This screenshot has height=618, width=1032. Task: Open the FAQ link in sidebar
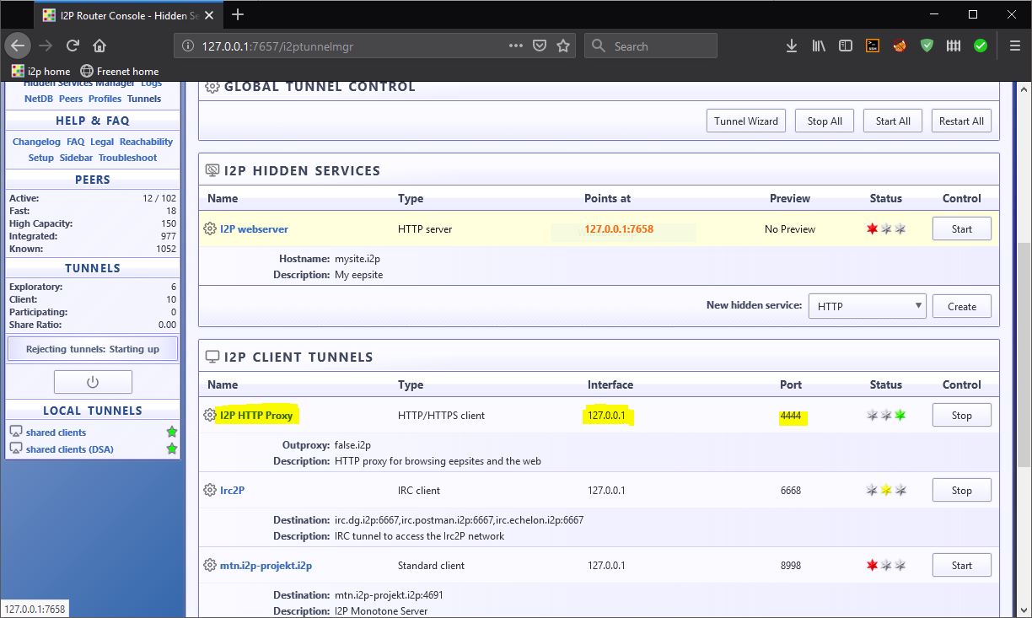click(75, 142)
